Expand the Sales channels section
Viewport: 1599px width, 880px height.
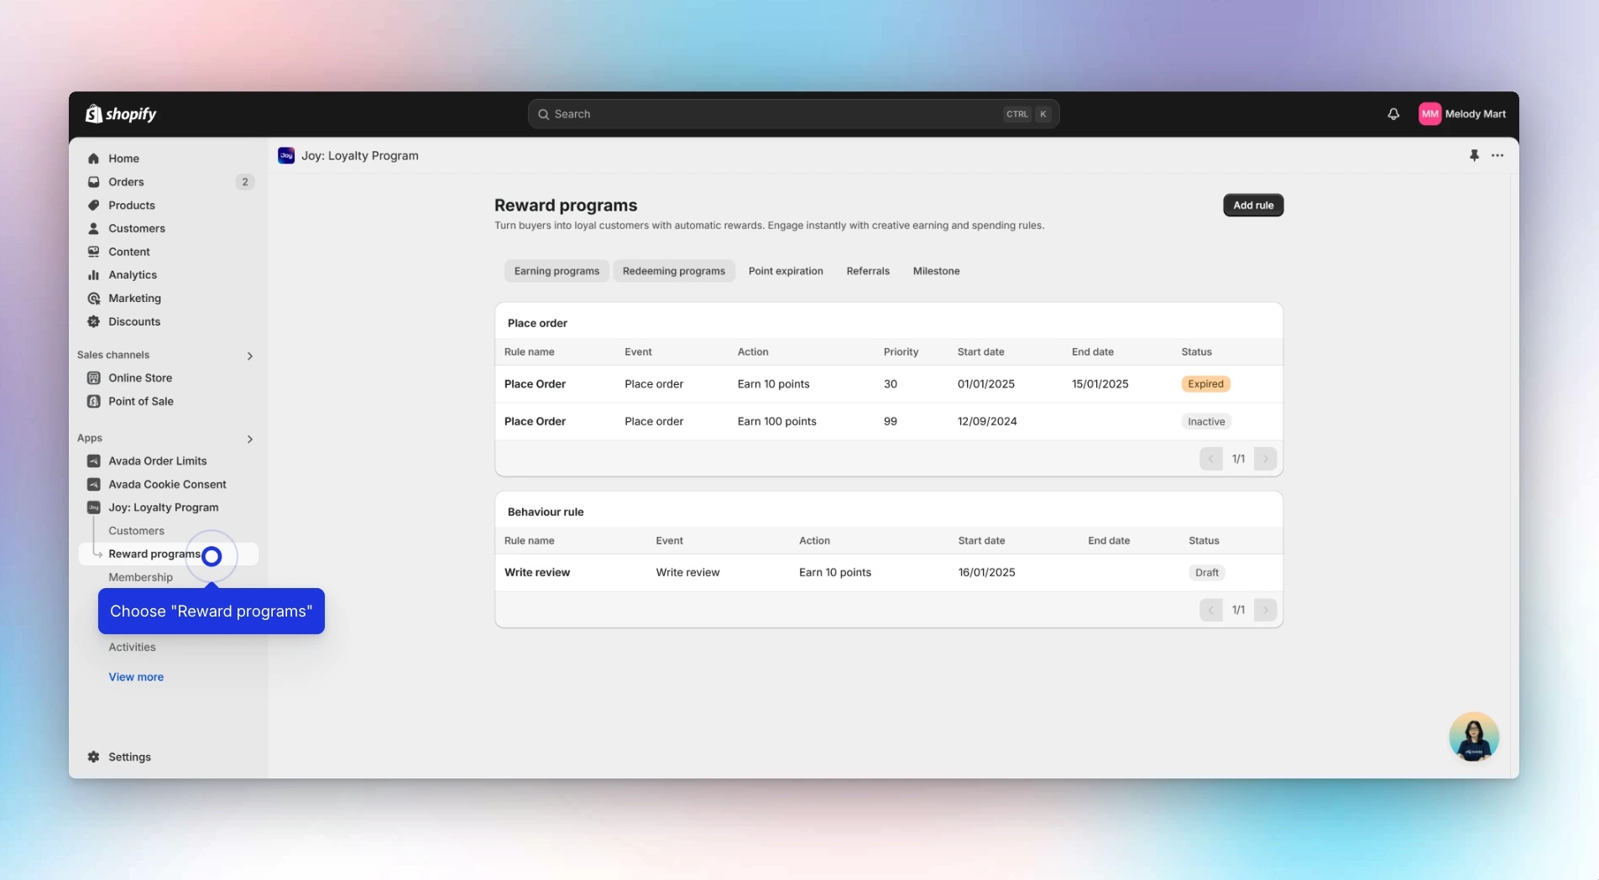[249, 356]
